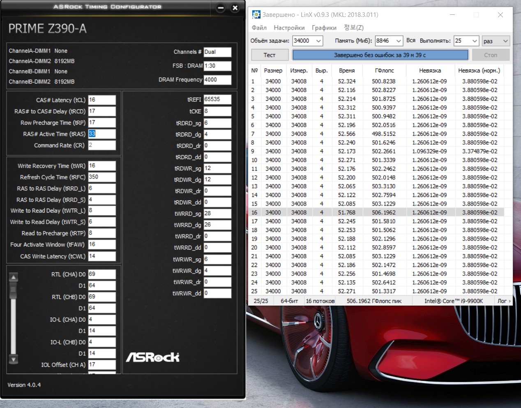
Task: Click the Тест button
Action: pyautogui.click(x=270, y=55)
